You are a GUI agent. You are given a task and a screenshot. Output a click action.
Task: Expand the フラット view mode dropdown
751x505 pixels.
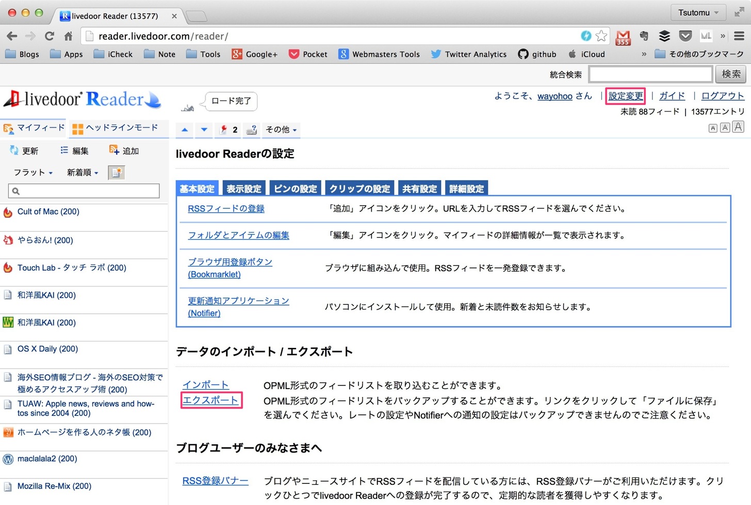(33, 173)
